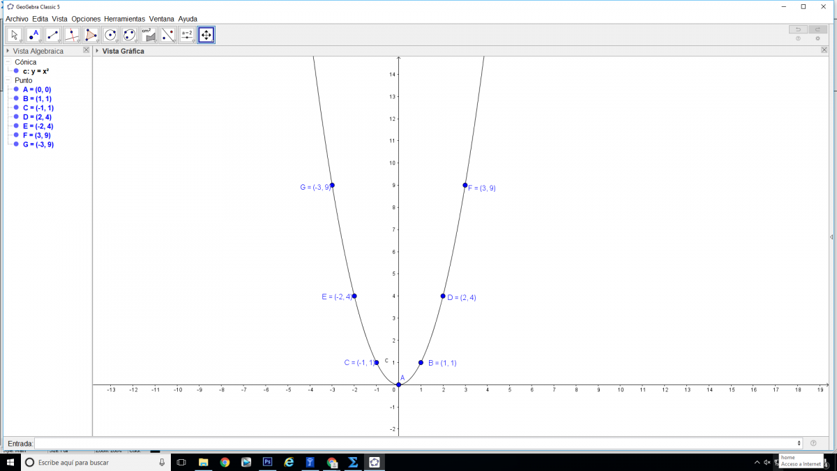The image size is (837, 471).
Task: Click the Undo button
Action: click(798, 29)
